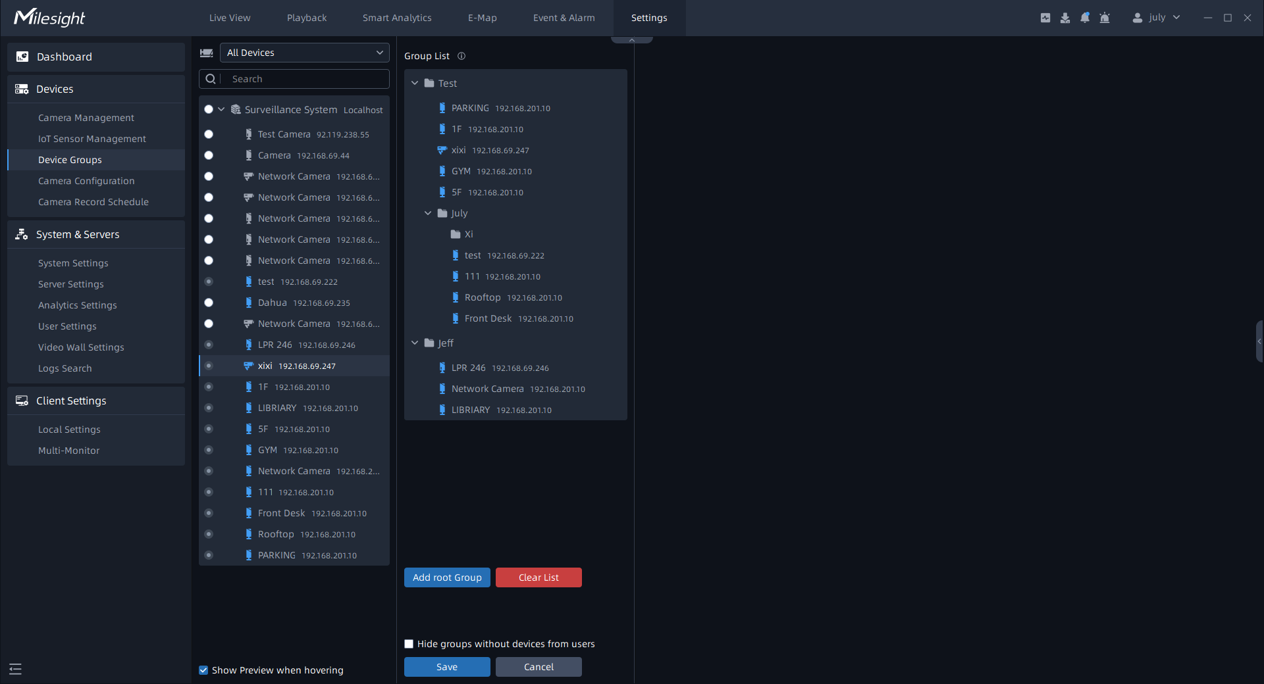Image resolution: width=1264 pixels, height=684 pixels.
Task: Select the Test Camera radio button
Action: click(209, 134)
